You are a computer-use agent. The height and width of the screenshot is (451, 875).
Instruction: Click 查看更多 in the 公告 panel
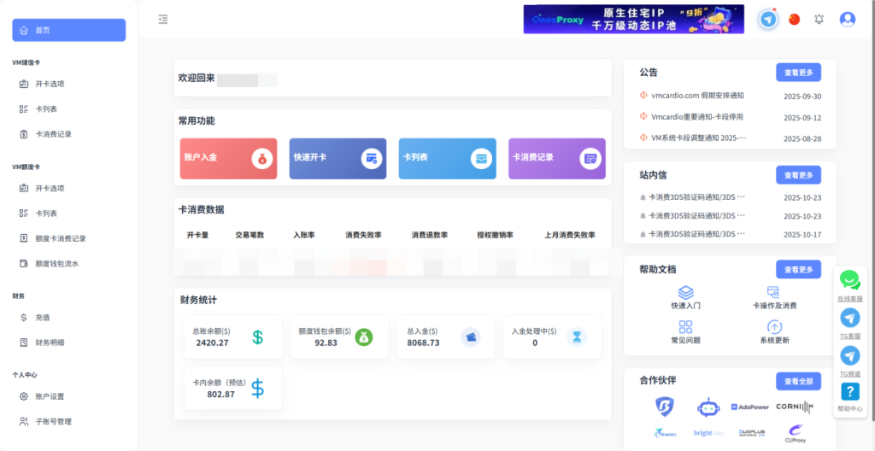tap(798, 72)
